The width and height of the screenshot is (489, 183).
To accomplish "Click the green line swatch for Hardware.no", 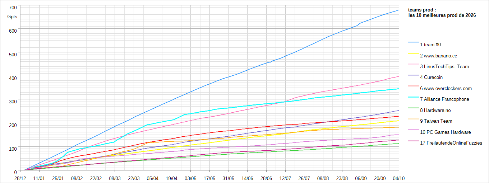I will 413,108.
